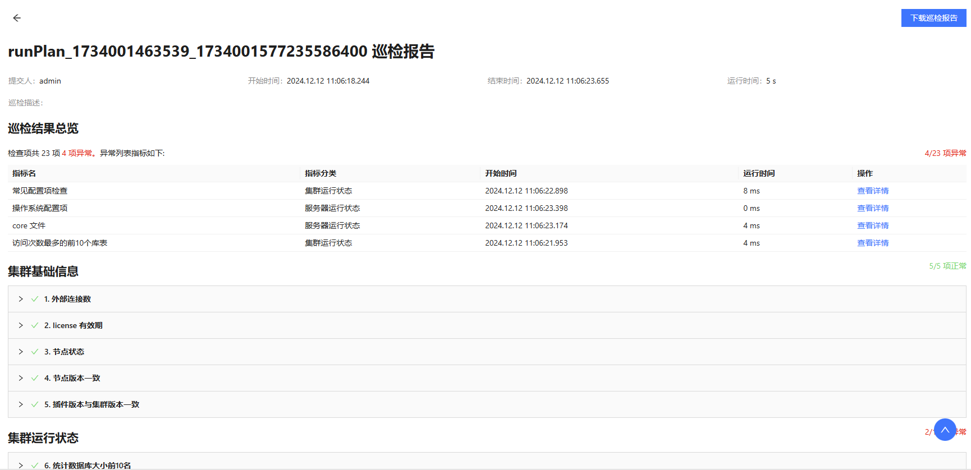Viewport: 971px width, 470px height.
Task: Click green checkmark beside license 有效期
Action: pos(35,325)
